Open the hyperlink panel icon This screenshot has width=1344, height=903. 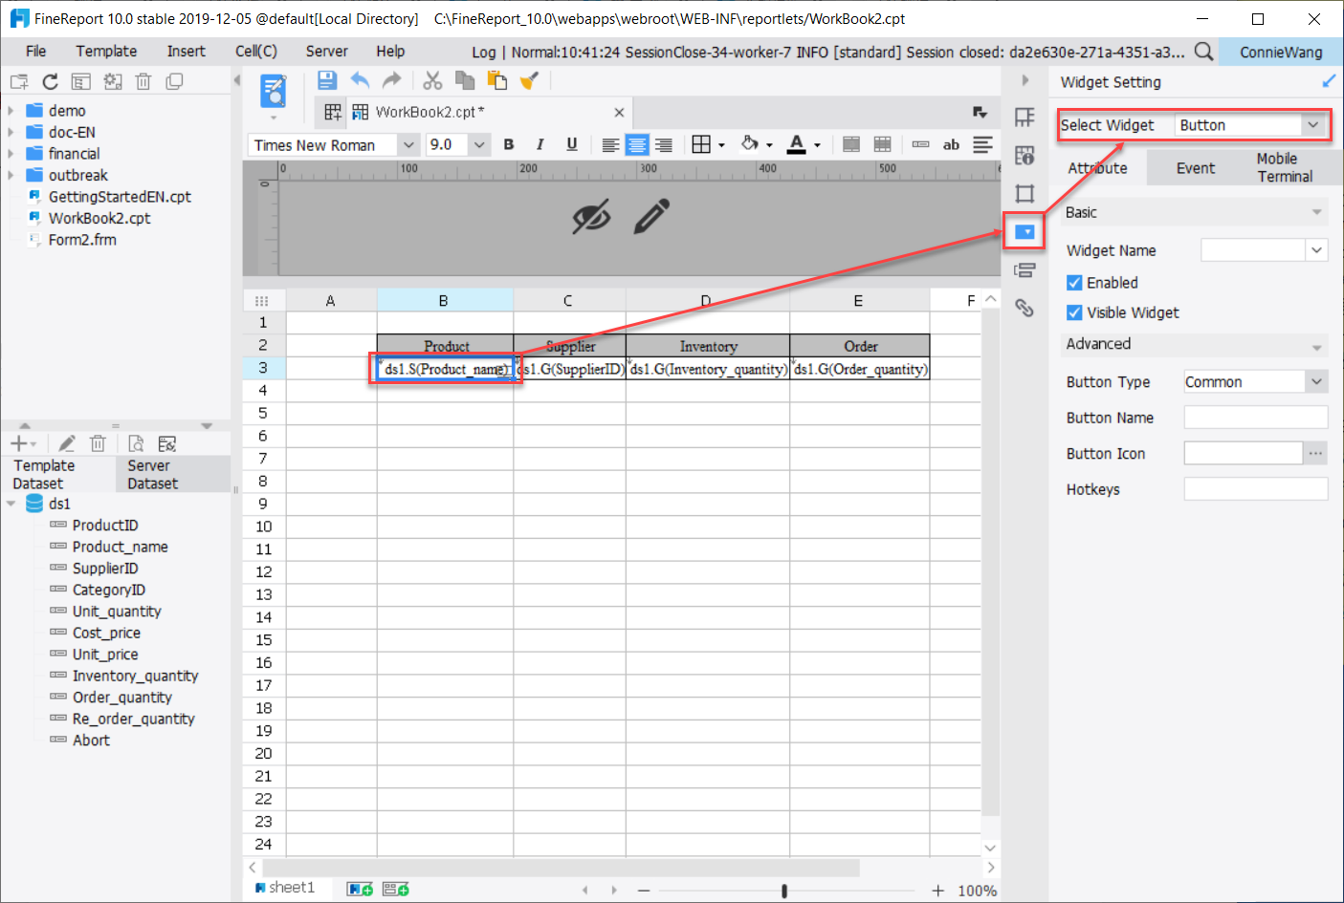click(1025, 308)
